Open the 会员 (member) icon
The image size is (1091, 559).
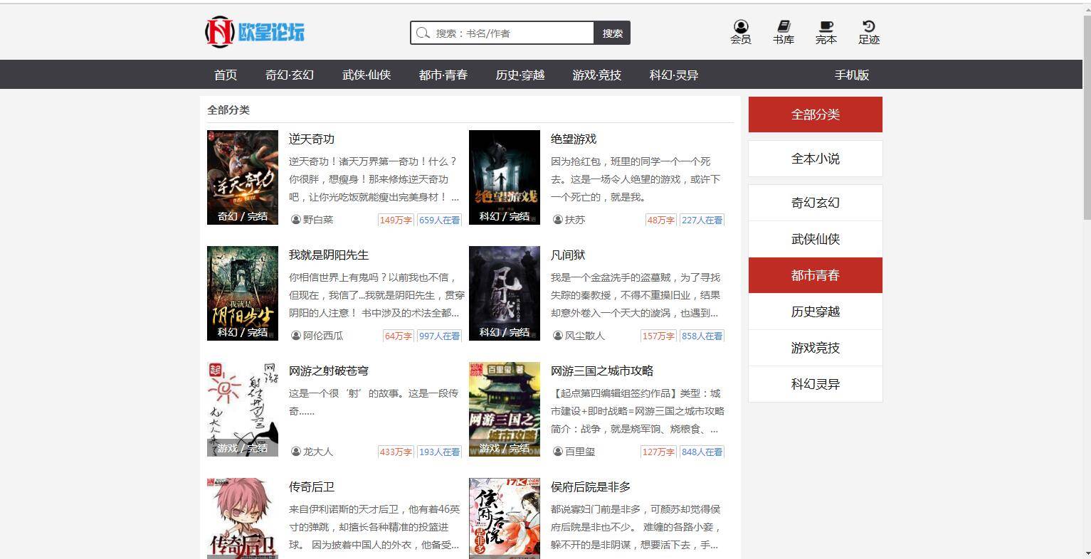740,31
